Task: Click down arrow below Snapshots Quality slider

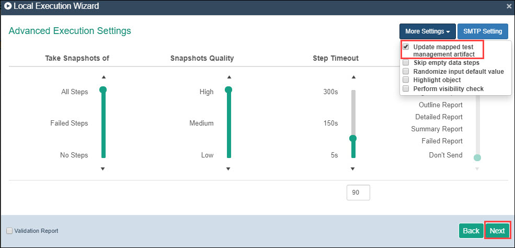Action: coord(228,168)
